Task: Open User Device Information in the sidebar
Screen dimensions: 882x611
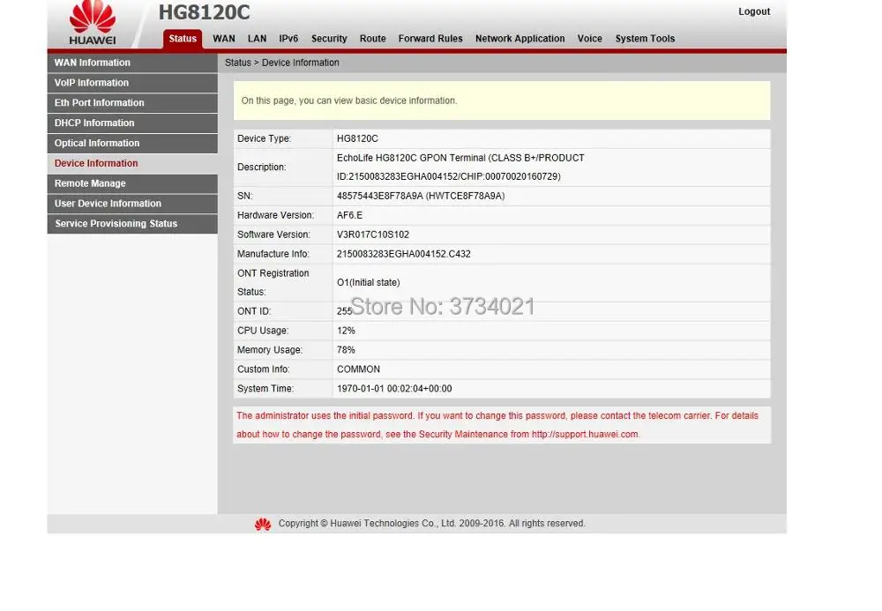Action: (132, 204)
